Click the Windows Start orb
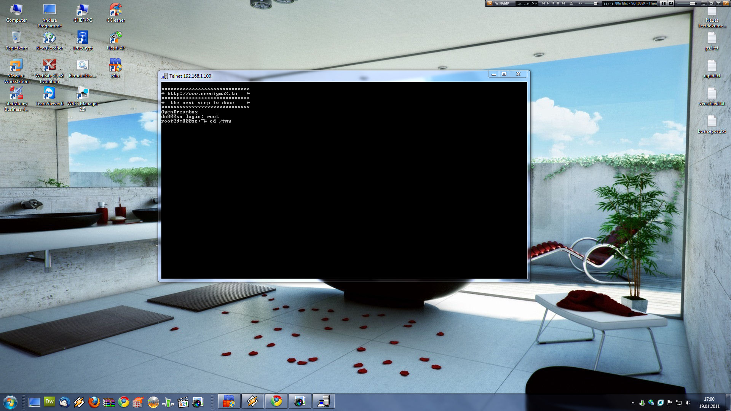 [x=10, y=402]
